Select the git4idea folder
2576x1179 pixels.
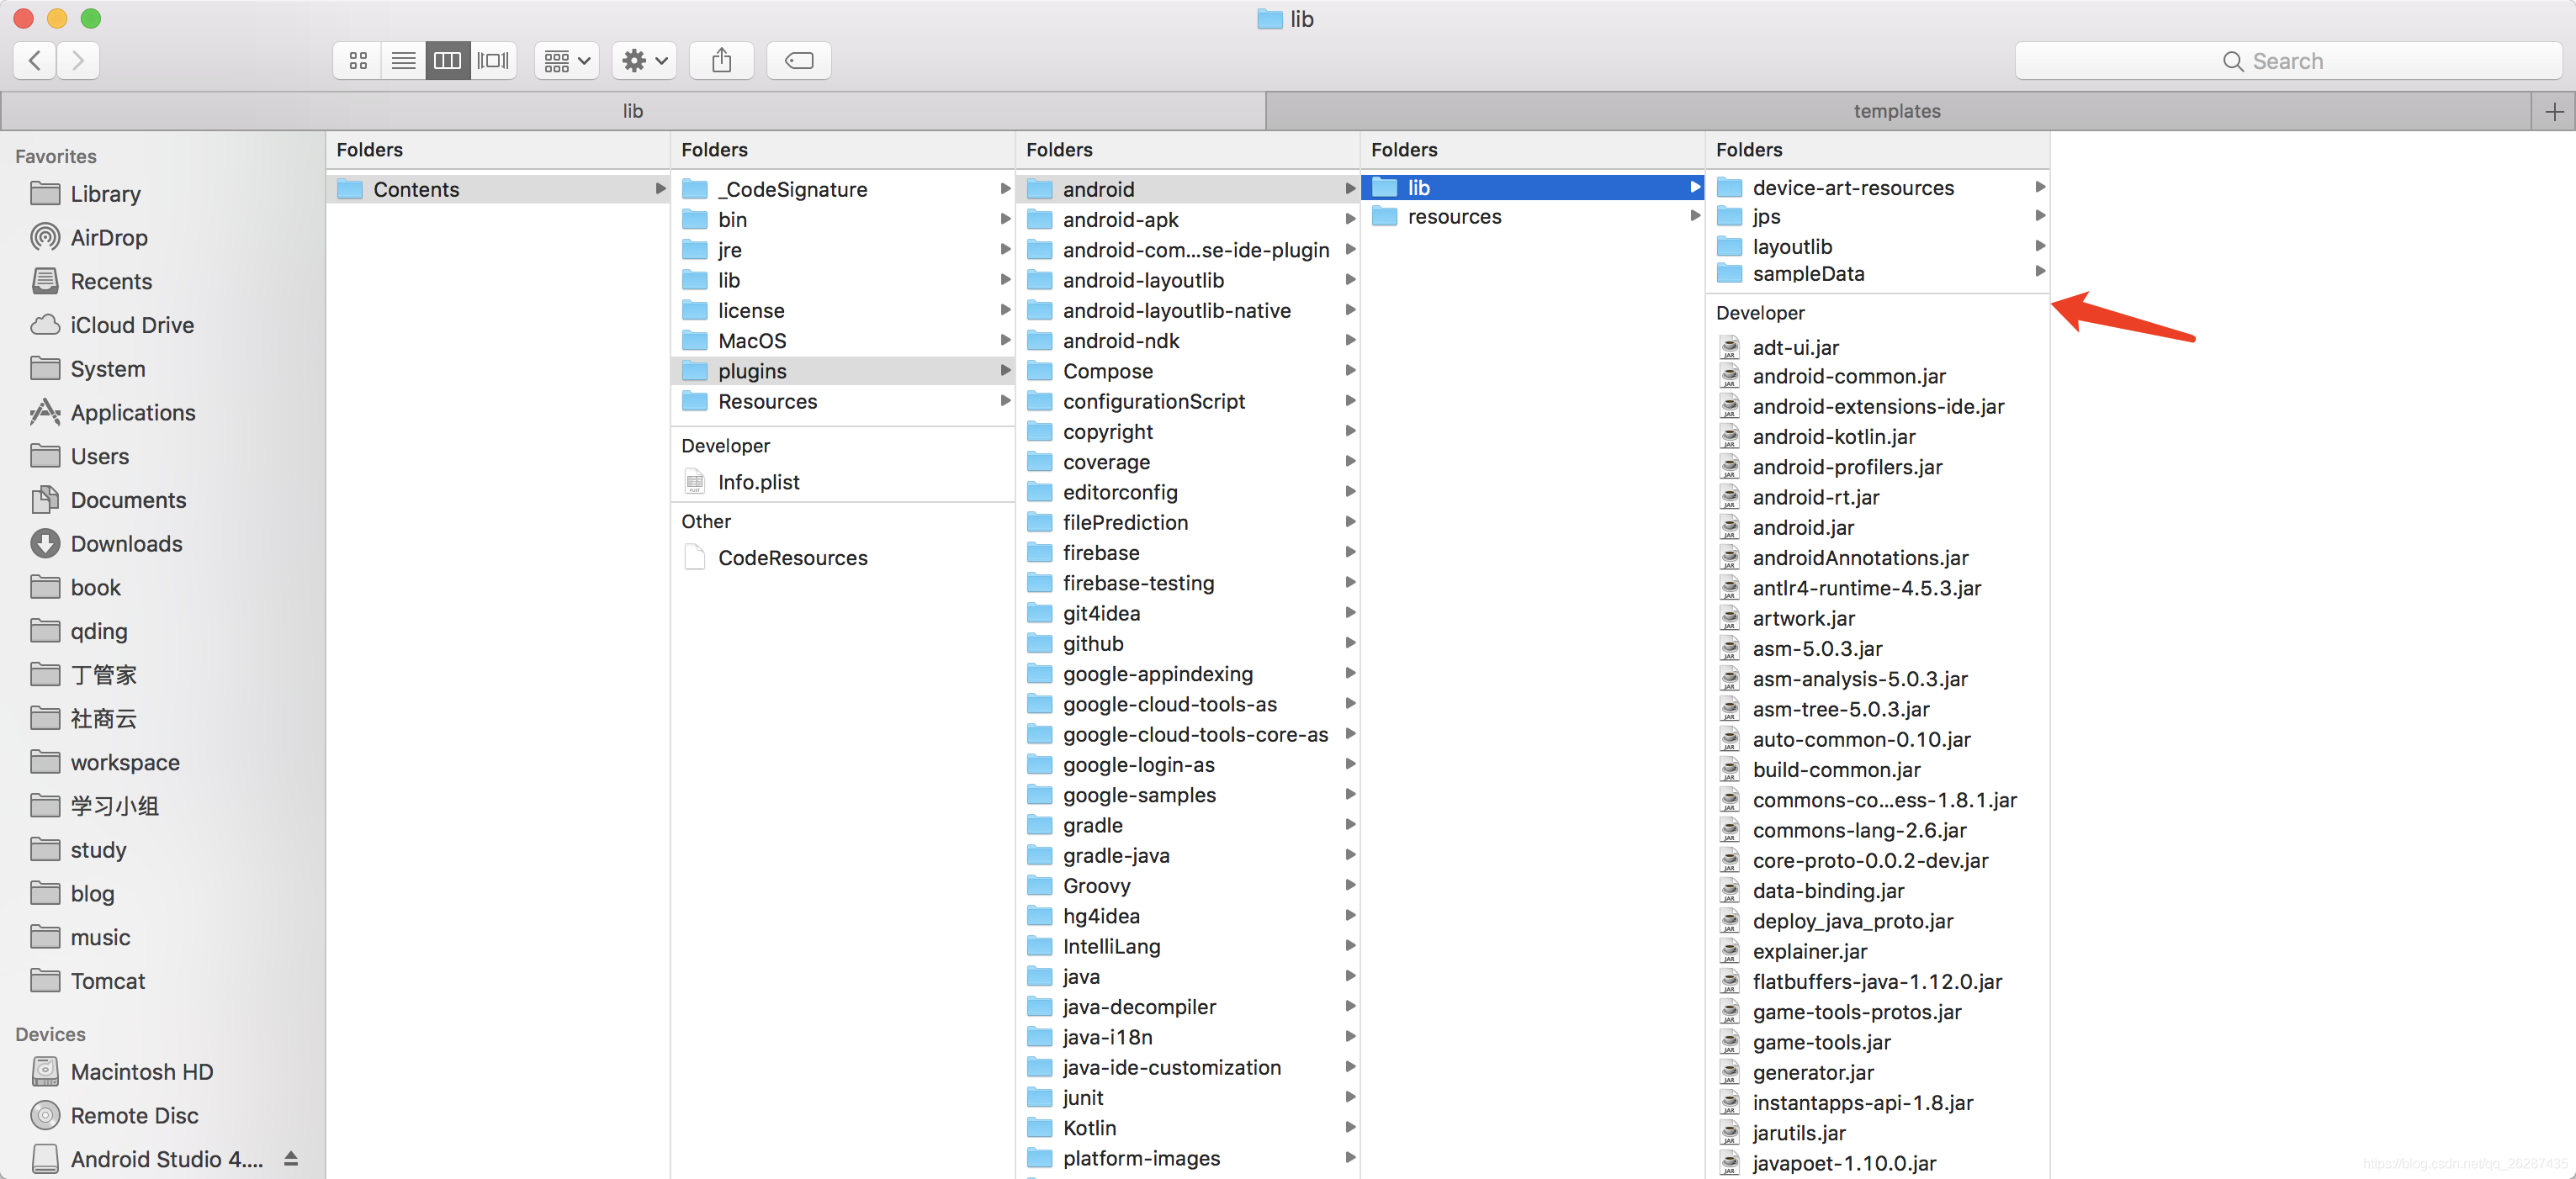1187,614
